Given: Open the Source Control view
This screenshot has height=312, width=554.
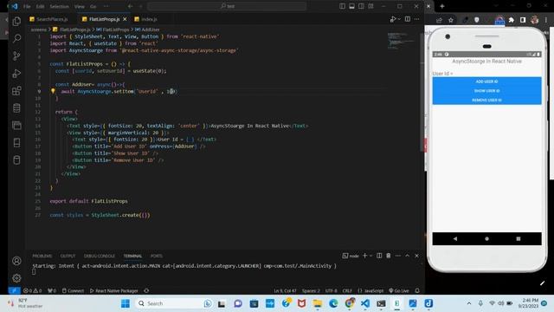Looking at the screenshot, I should [x=16, y=55].
